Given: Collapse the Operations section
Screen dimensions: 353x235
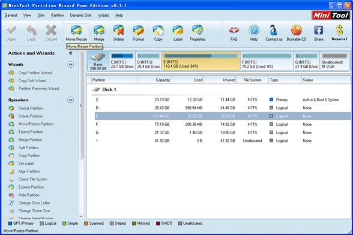Looking at the screenshot, I should point(70,100).
